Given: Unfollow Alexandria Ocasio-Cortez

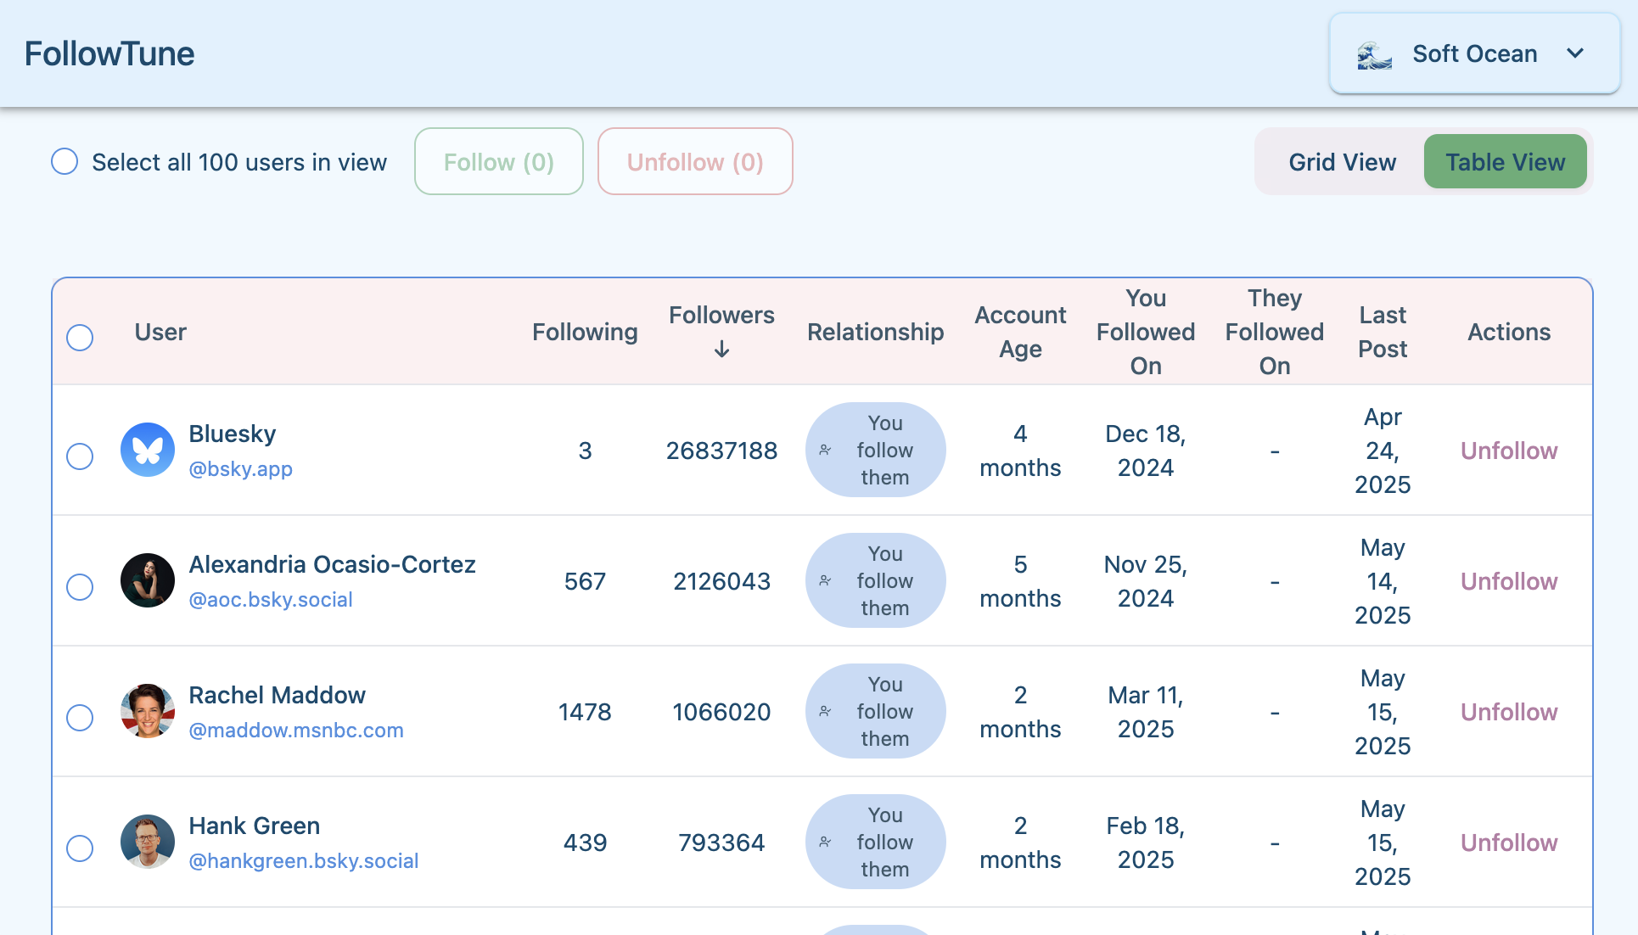Looking at the screenshot, I should click(x=1509, y=581).
